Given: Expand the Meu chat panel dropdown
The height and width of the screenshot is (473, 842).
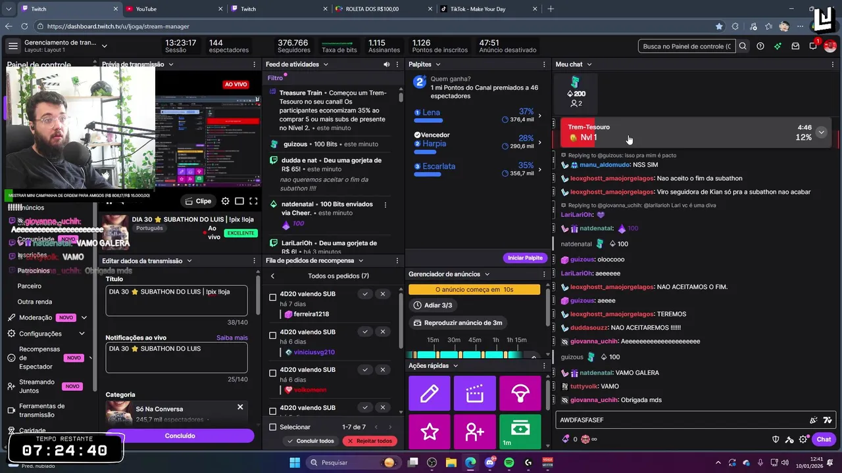Looking at the screenshot, I should click(x=589, y=64).
